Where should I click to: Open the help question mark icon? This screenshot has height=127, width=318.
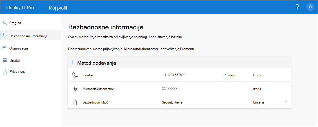click(x=297, y=7)
